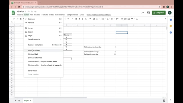Screen dimensions: 183x103
Task: Click the Compartir button
Action: [159, 13]
